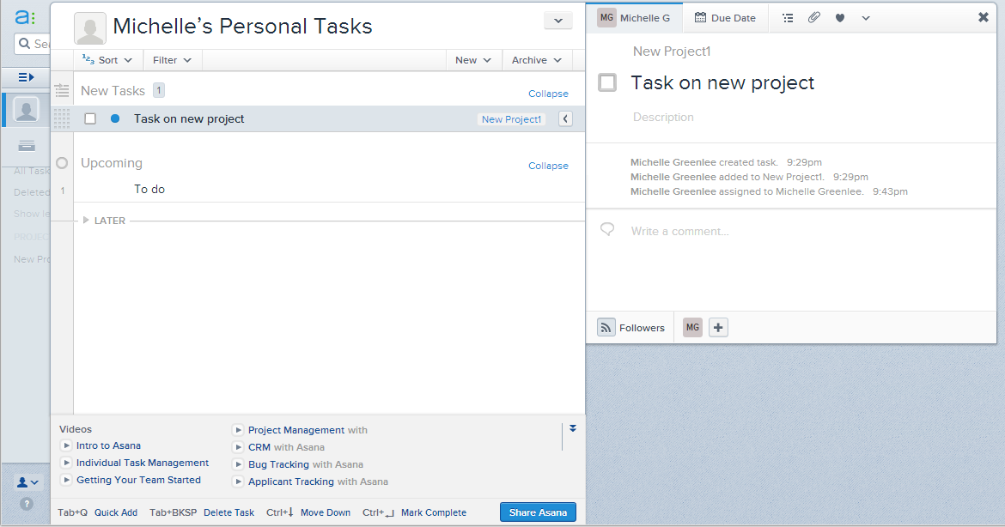1005x527 pixels.
Task: Open the inbox tray icon in sidebar
Action: 27,145
